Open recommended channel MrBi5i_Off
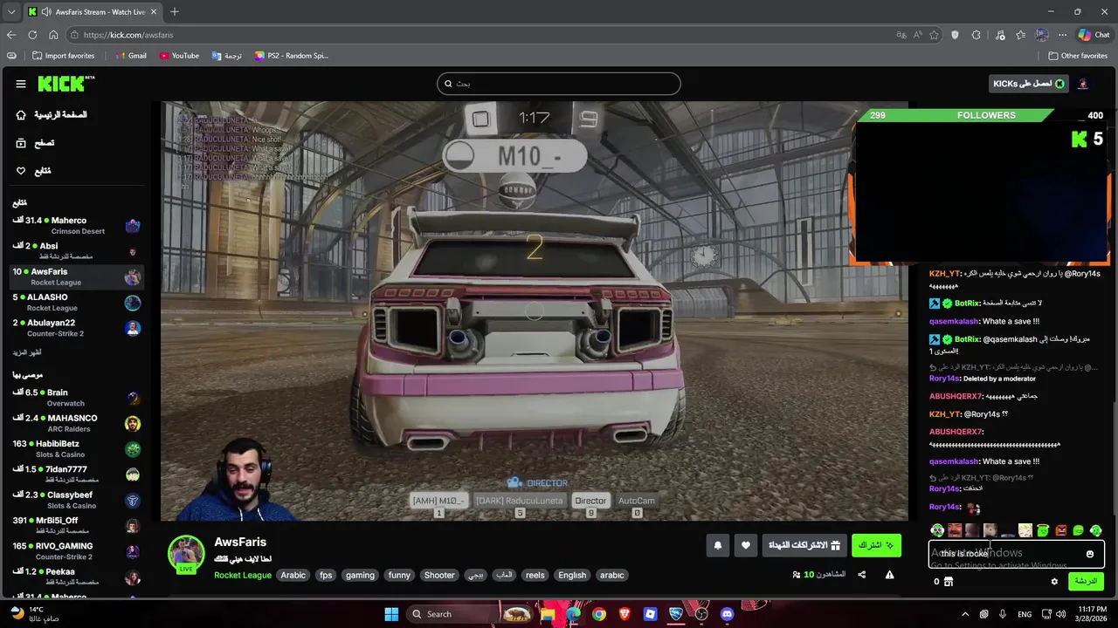This screenshot has height=628, width=1118. [77, 526]
